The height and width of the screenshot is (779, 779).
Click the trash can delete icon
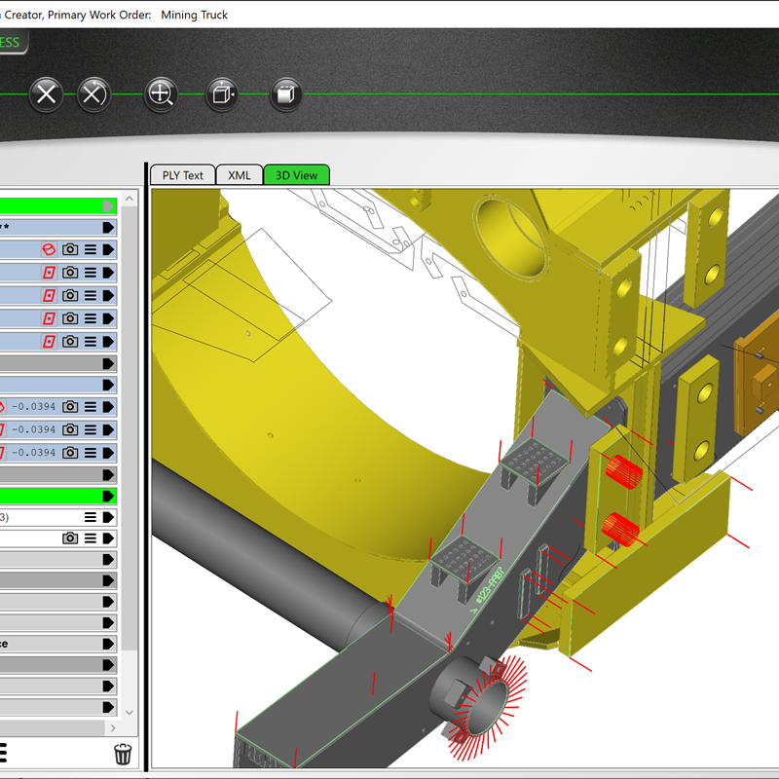pyautogui.click(x=123, y=753)
